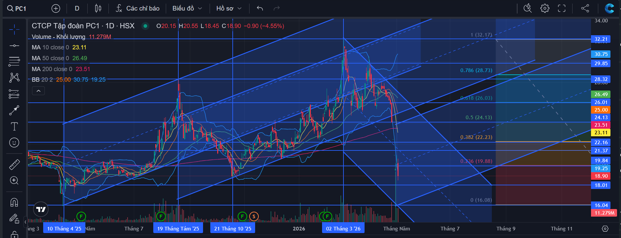
Task: Expand the Hồ sơ dropdown
Action: (x=229, y=9)
